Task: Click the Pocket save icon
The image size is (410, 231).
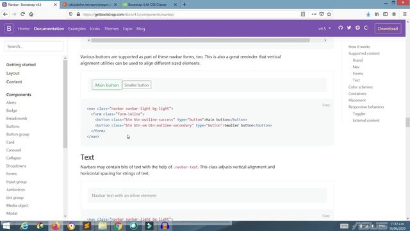Action: pos(322,14)
